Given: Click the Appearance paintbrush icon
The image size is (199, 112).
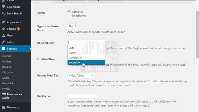Looking at the screenshot, I should point(3,22).
